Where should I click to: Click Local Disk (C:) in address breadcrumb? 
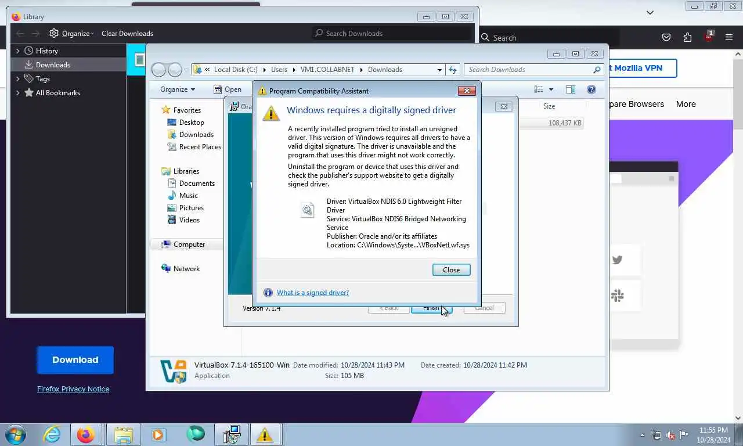click(236, 70)
